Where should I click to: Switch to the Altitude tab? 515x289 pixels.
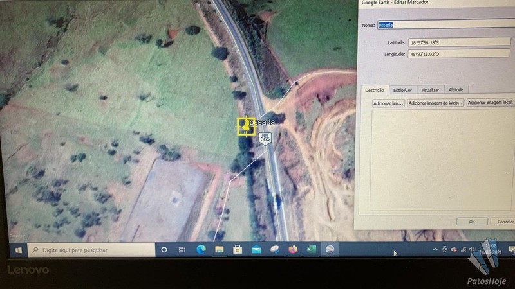456,89
